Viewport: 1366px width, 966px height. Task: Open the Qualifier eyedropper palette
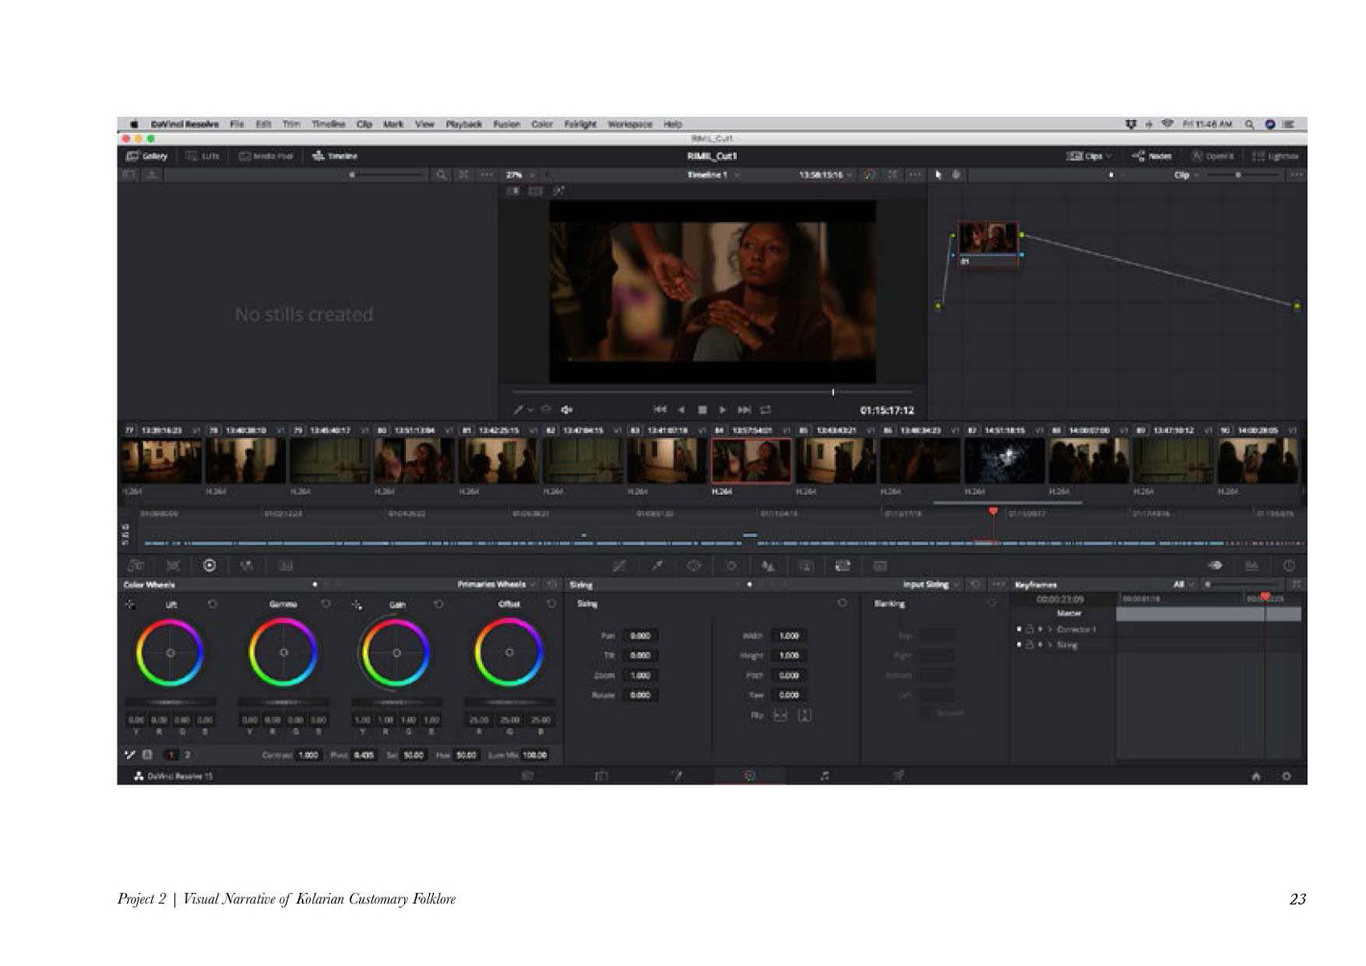click(656, 566)
